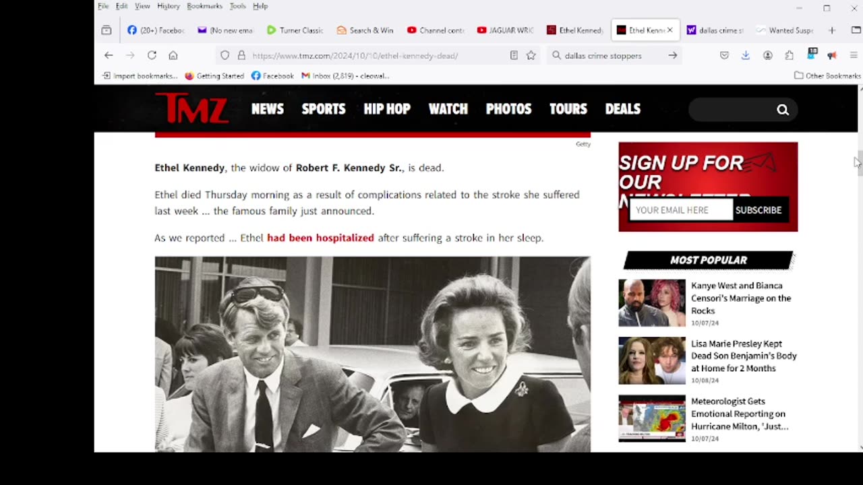Click the Firefox View icon left of tabs
Viewport: 863px width, 485px height.
pyautogui.click(x=107, y=30)
